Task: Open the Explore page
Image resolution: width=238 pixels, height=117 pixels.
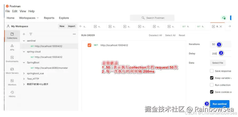Action: point(64,18)
